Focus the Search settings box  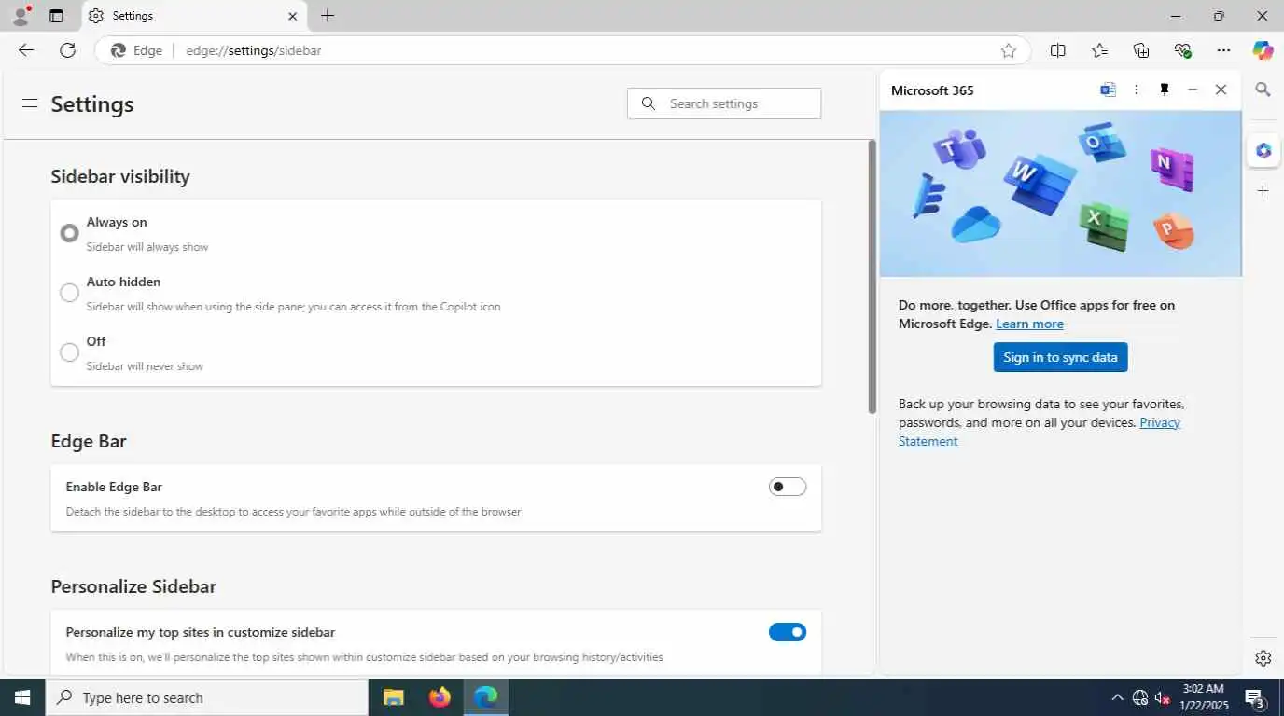tap(724, 103)
